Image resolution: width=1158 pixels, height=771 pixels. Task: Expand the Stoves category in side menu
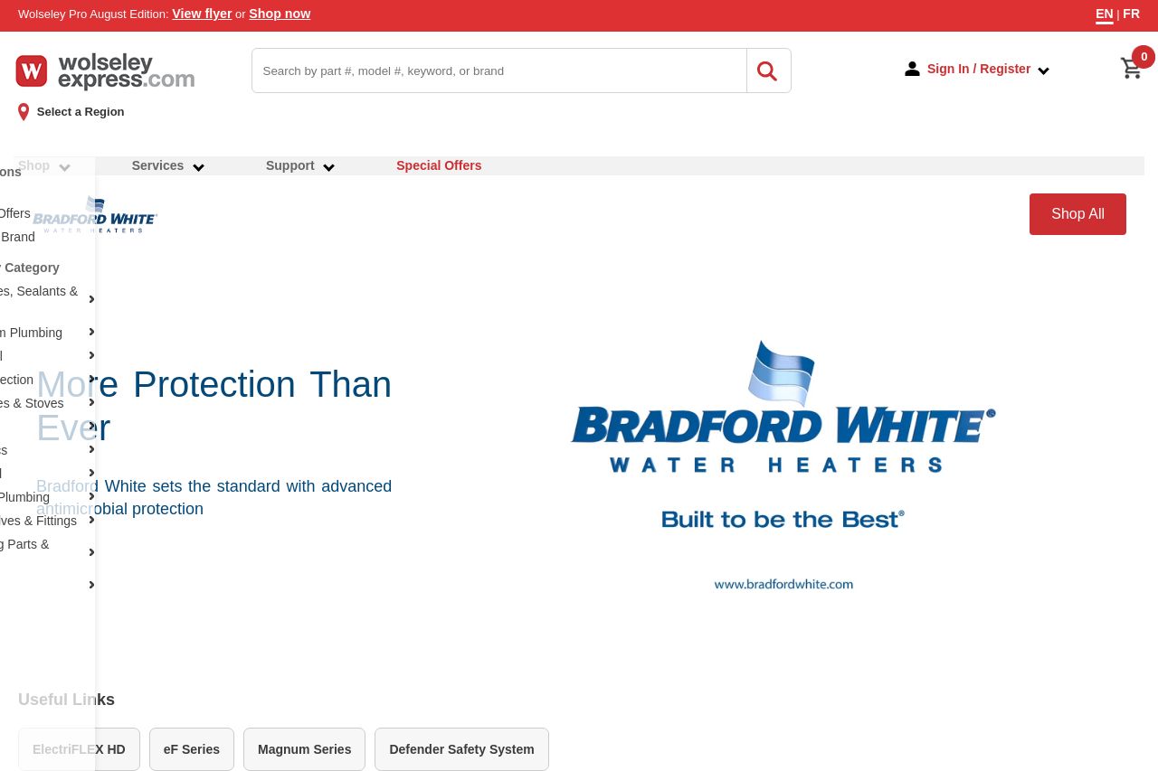[91, 402]
